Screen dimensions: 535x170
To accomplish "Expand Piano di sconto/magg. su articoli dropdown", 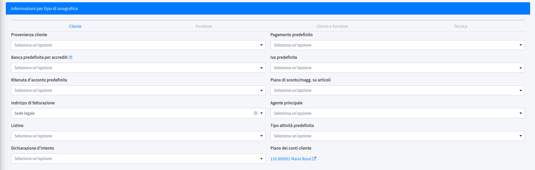I will pyautogui.click(x=397, y=90).
